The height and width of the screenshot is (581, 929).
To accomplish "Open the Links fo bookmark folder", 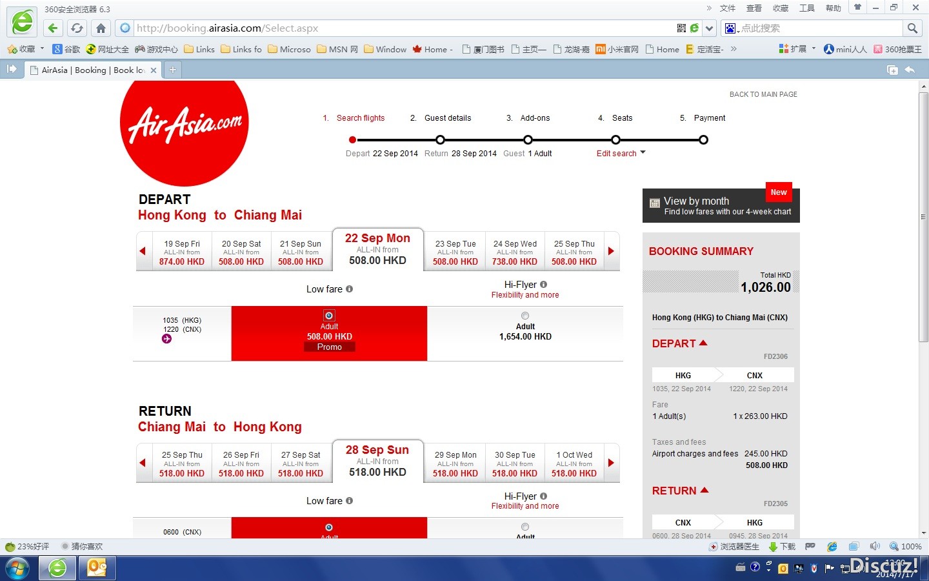I will click(x=241, y=49).
